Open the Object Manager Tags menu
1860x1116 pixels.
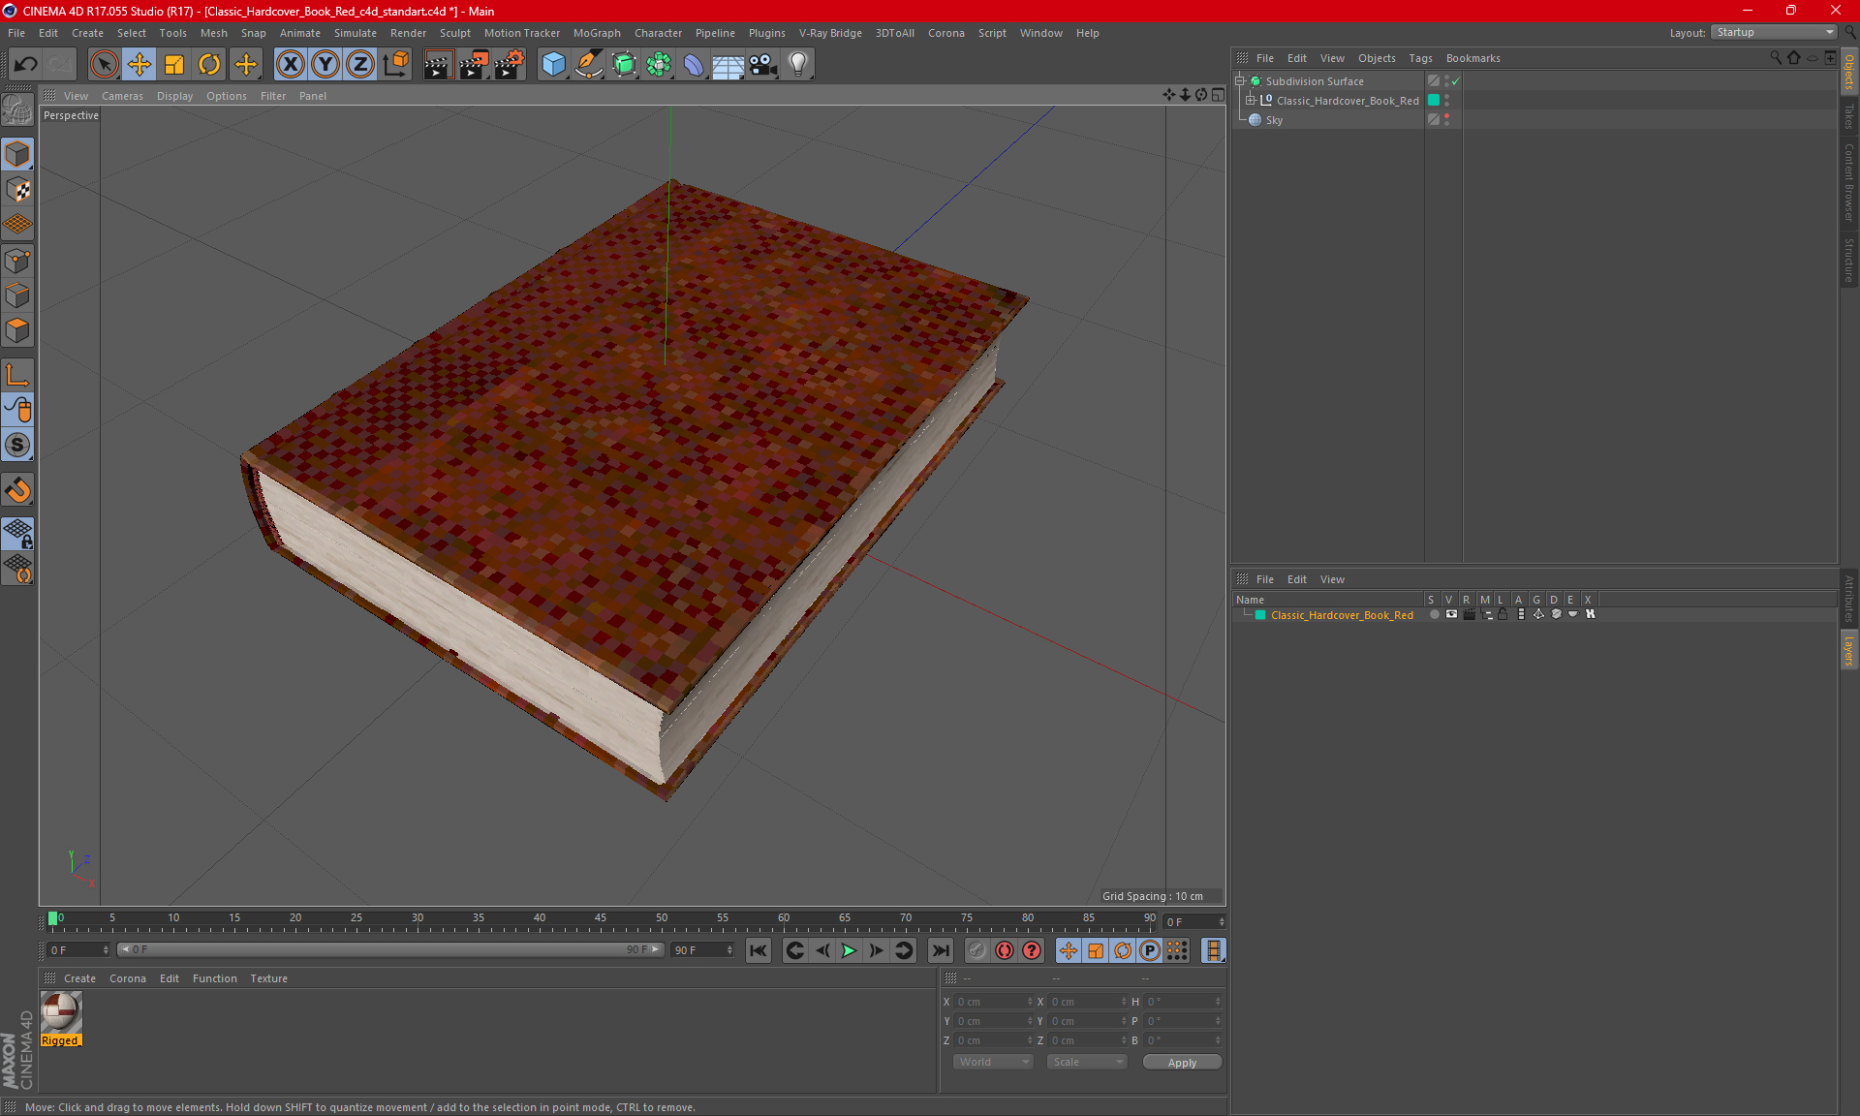pyautogui.click(x=1420, y=58)
